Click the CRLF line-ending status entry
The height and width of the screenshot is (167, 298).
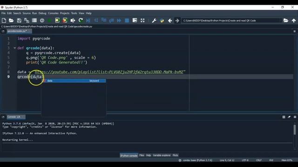259,160
